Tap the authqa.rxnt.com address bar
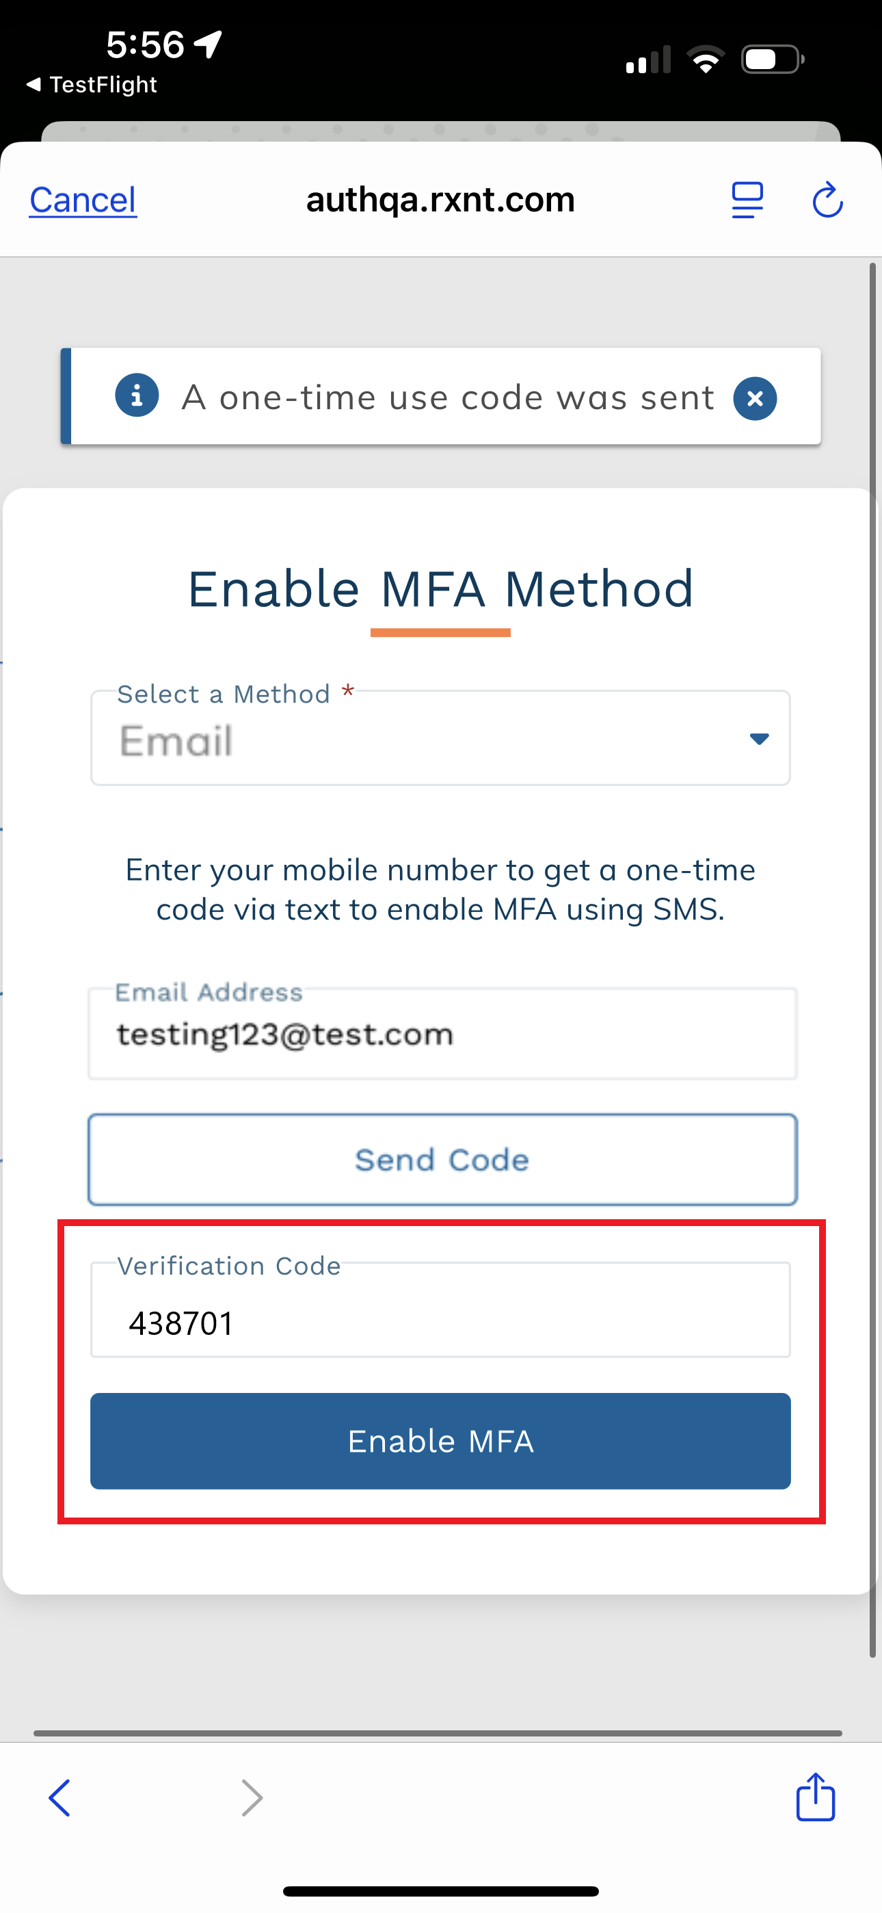The height and width of the screenshot is (1913, 882). pyautogui.click(x=440, y=199)
